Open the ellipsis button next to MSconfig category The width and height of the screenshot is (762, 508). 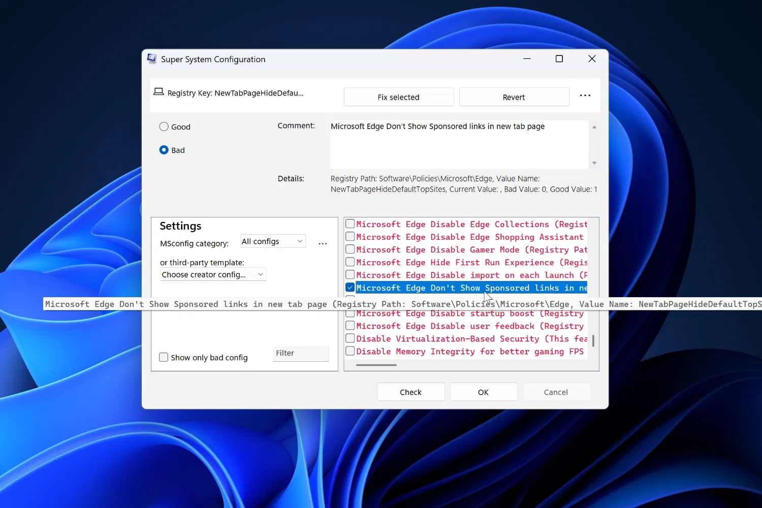(323, 244)
